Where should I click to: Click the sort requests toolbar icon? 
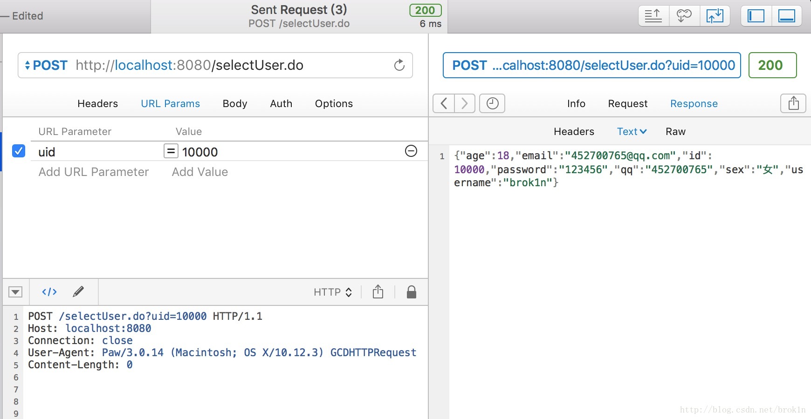point(653,16)
